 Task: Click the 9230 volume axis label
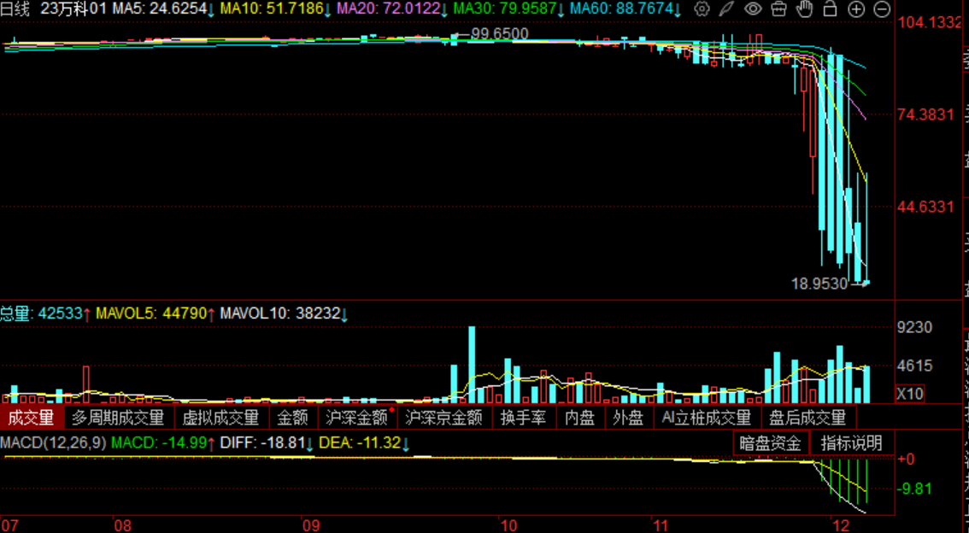pos(914,327)
